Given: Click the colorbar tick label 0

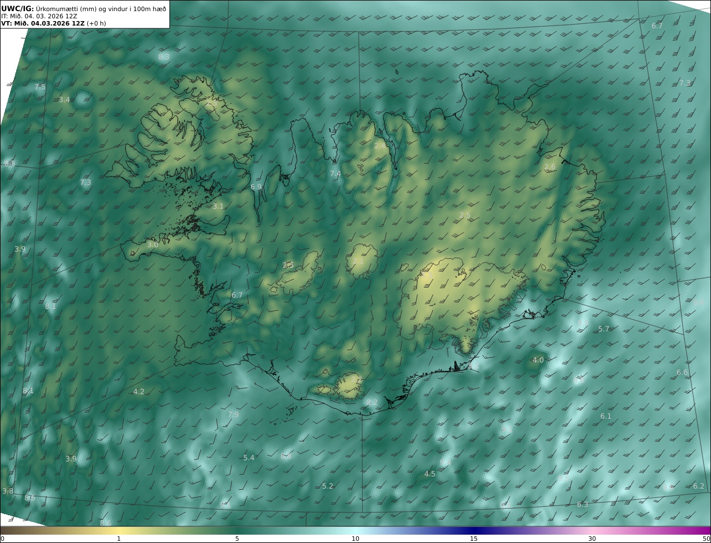Looking at the screenshot, I should (2, 539).
